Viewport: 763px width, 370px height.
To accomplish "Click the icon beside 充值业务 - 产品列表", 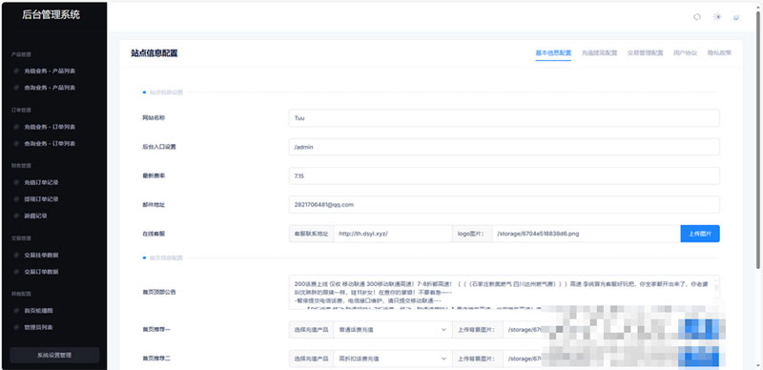I will [x=16, y=72].
